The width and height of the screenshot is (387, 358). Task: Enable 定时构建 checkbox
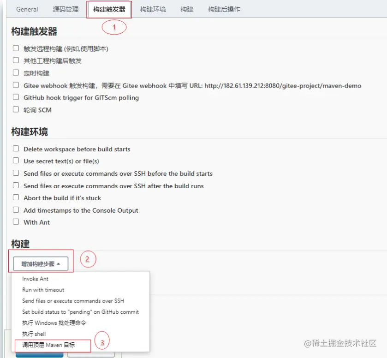click(16, 72)
